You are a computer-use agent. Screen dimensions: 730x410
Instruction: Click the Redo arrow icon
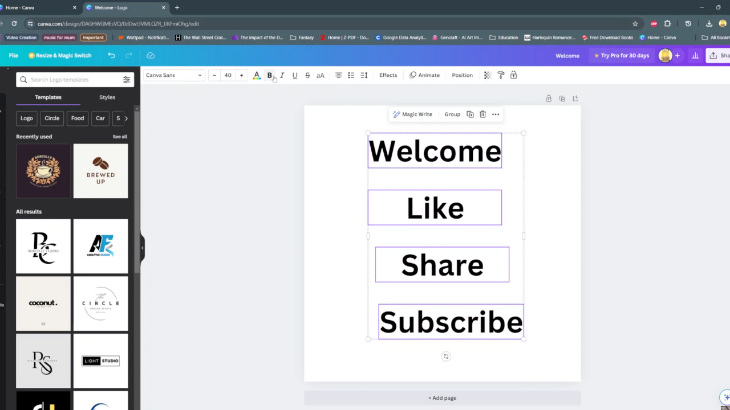pyautogui.click(x=129, y=55)
